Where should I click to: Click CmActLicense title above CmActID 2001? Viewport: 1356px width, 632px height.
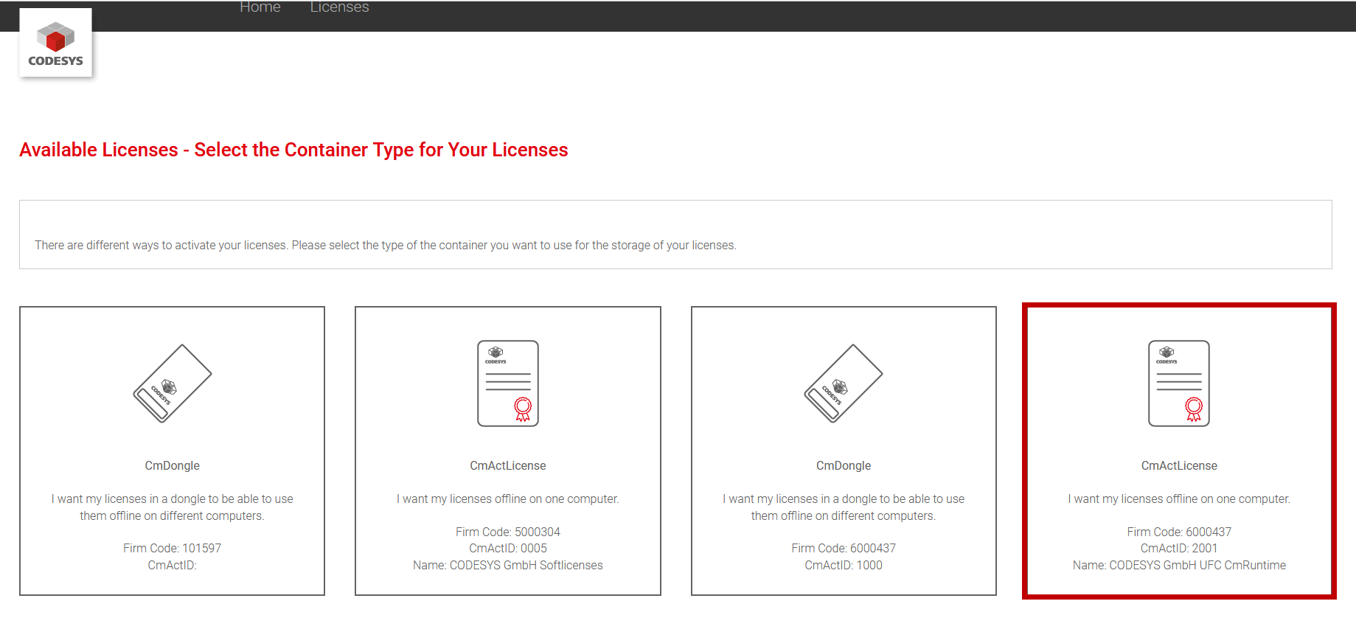(x=1179, y=465)
